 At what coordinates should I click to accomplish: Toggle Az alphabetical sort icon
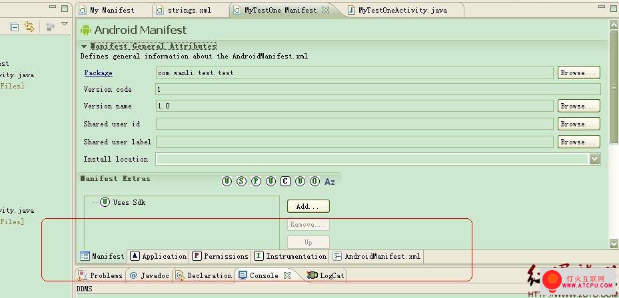point(330,182)
